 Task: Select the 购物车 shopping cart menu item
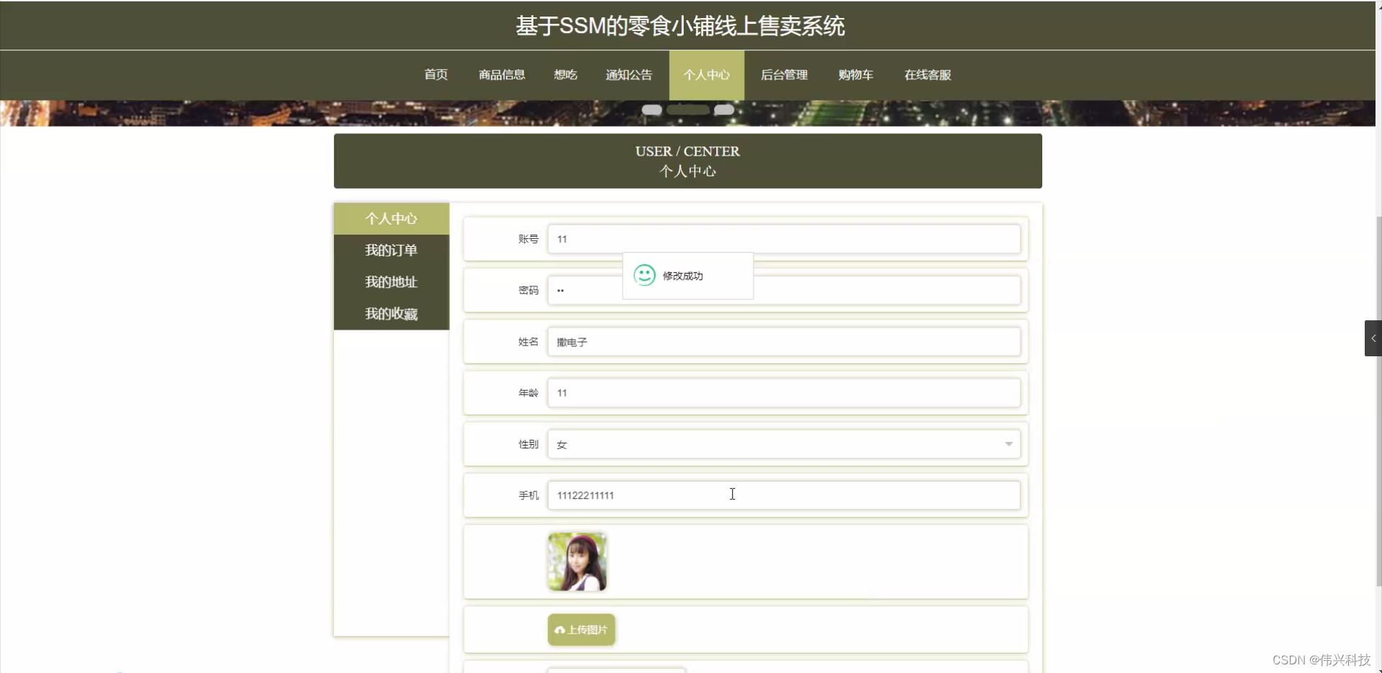point(855,75)
